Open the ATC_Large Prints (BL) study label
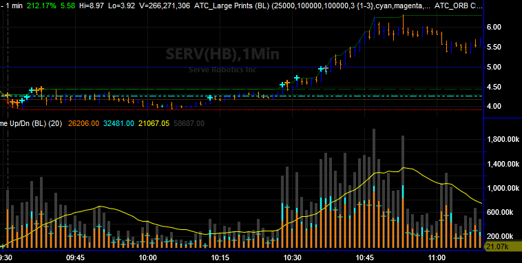 coord(231,6)
